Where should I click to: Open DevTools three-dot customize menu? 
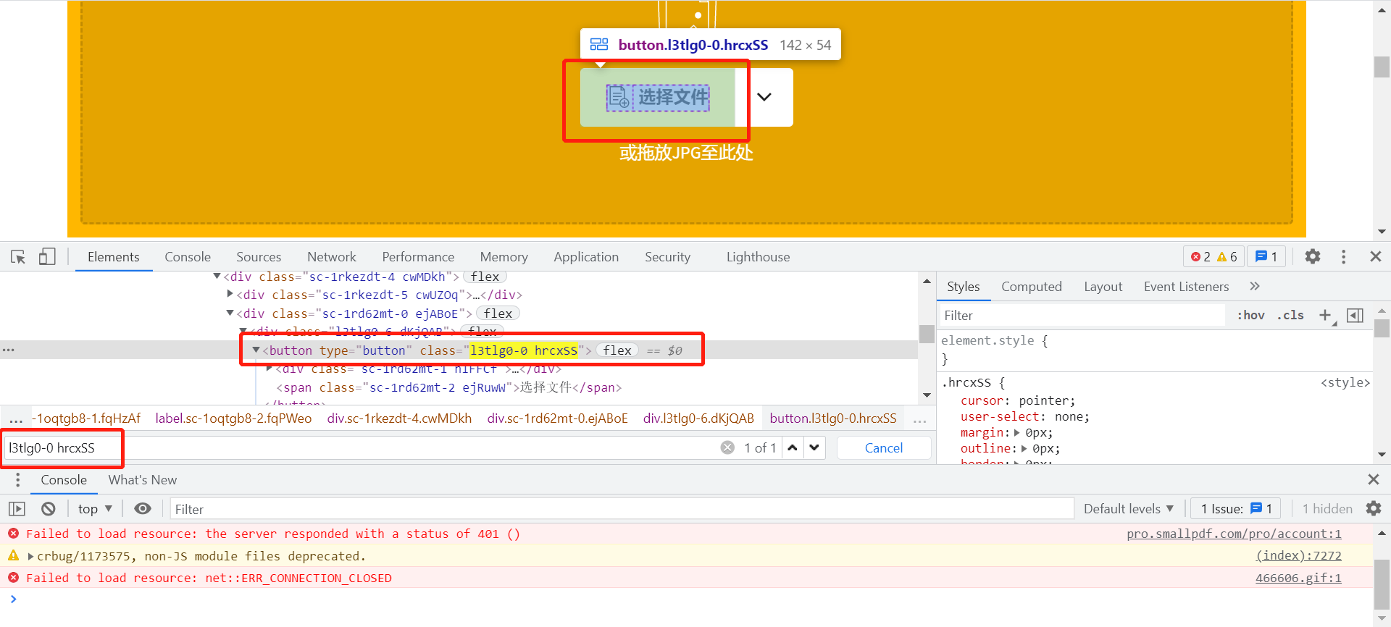click(1343, 256)
